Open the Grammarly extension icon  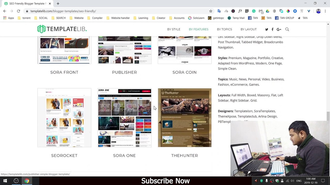(x=254, y=11)
